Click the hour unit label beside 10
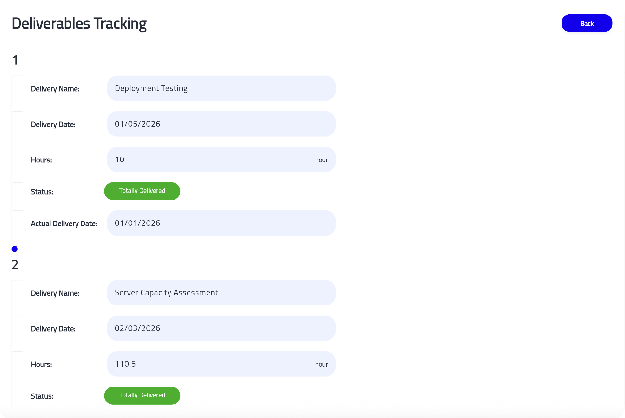This screenshot has height=418, width=625. point(321,160)
